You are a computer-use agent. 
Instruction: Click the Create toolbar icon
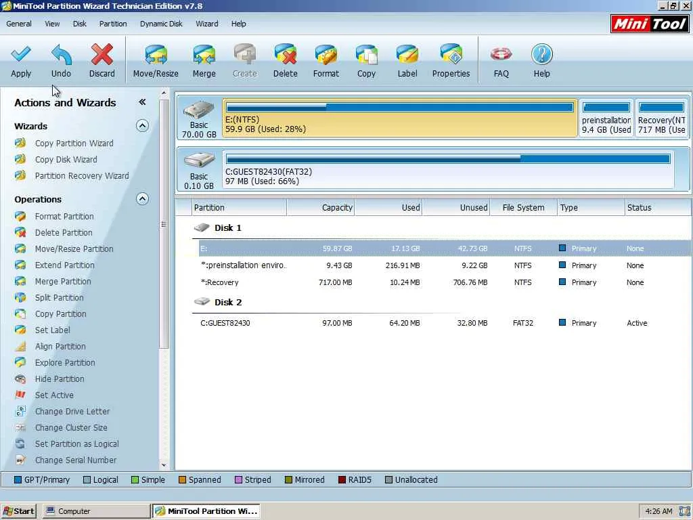[x=244, y=55]
